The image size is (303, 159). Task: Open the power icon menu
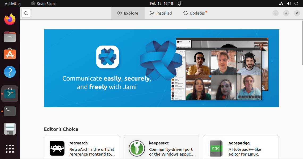(x=296, y=3)
